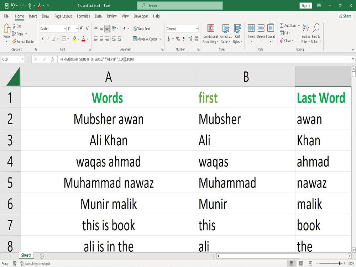Open the Name Box dropdown arrow
Screen dimensions: 356x267
click(x=22, y=59)
